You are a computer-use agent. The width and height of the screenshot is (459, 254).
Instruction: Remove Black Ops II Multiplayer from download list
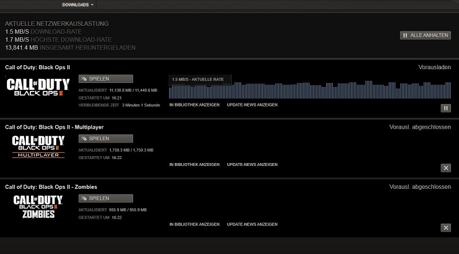446,168
